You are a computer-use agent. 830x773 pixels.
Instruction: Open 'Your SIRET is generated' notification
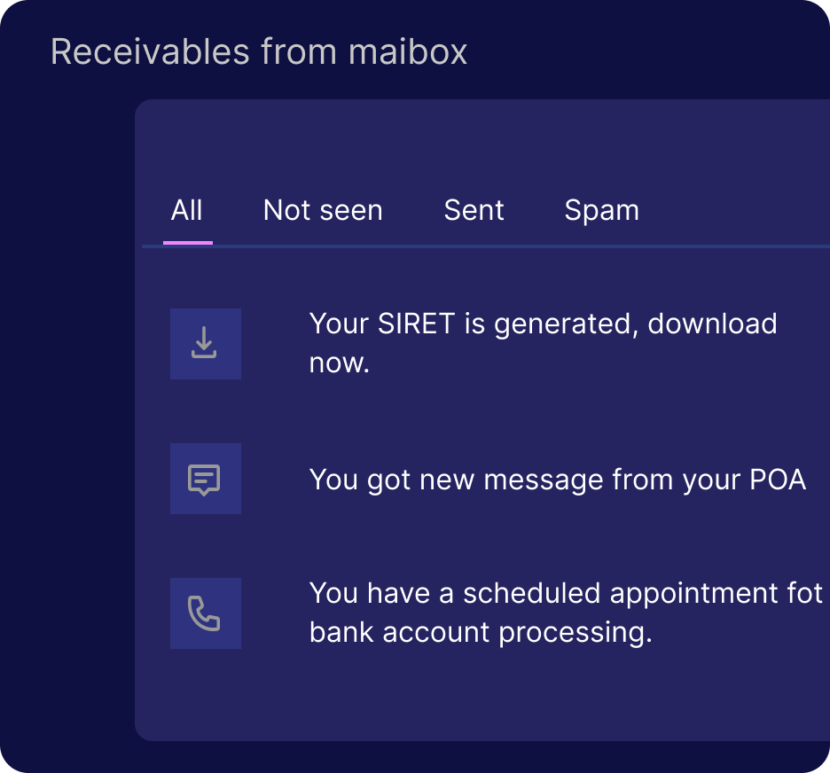(x=543, y=343)
